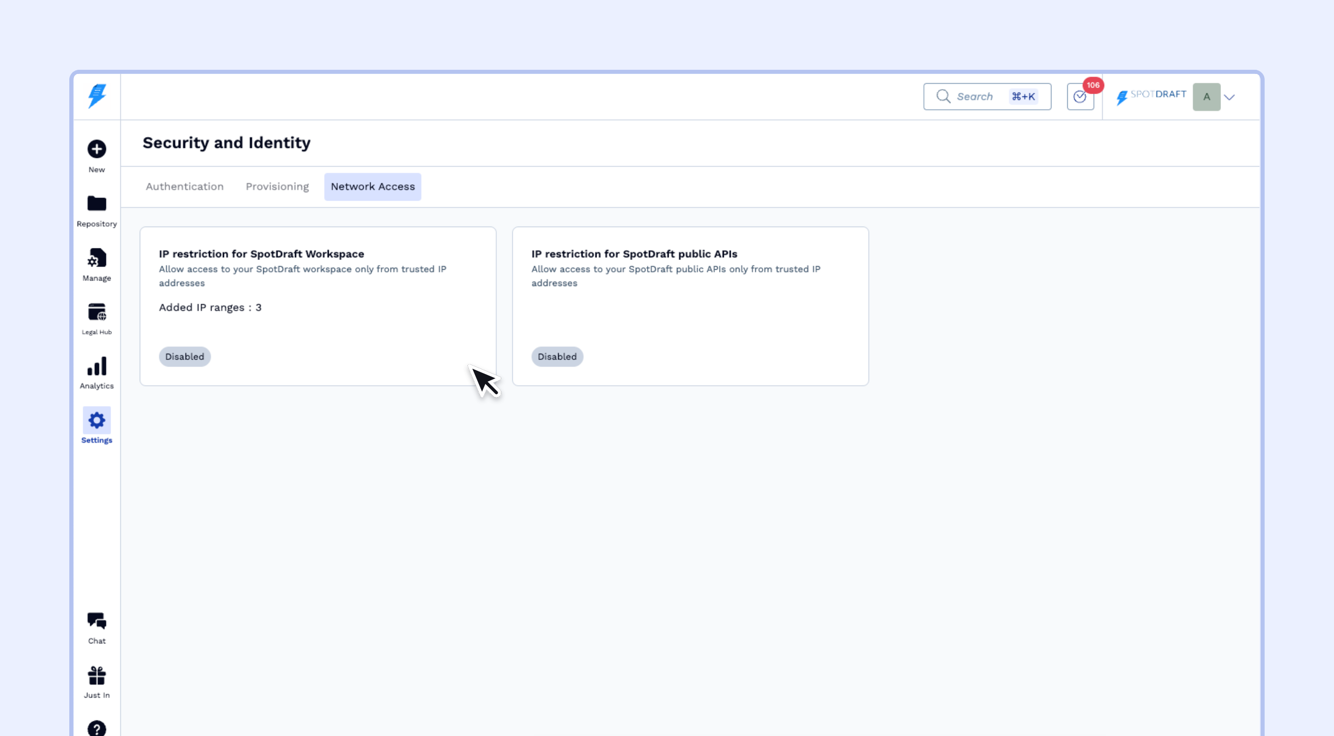Open the Chat bubbles icon
The width and height of the screenshot is (1334, 736).
[x=96, y=621]
